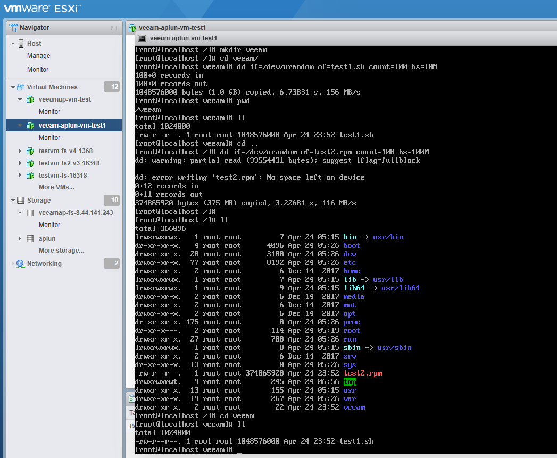Open Monitor under veeamap-vm-test
This screenshot has width=557, height=458.
(x=49, y=112)
